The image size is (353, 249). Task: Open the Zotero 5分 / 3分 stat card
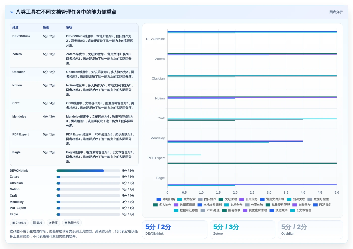tap(242, 230)
